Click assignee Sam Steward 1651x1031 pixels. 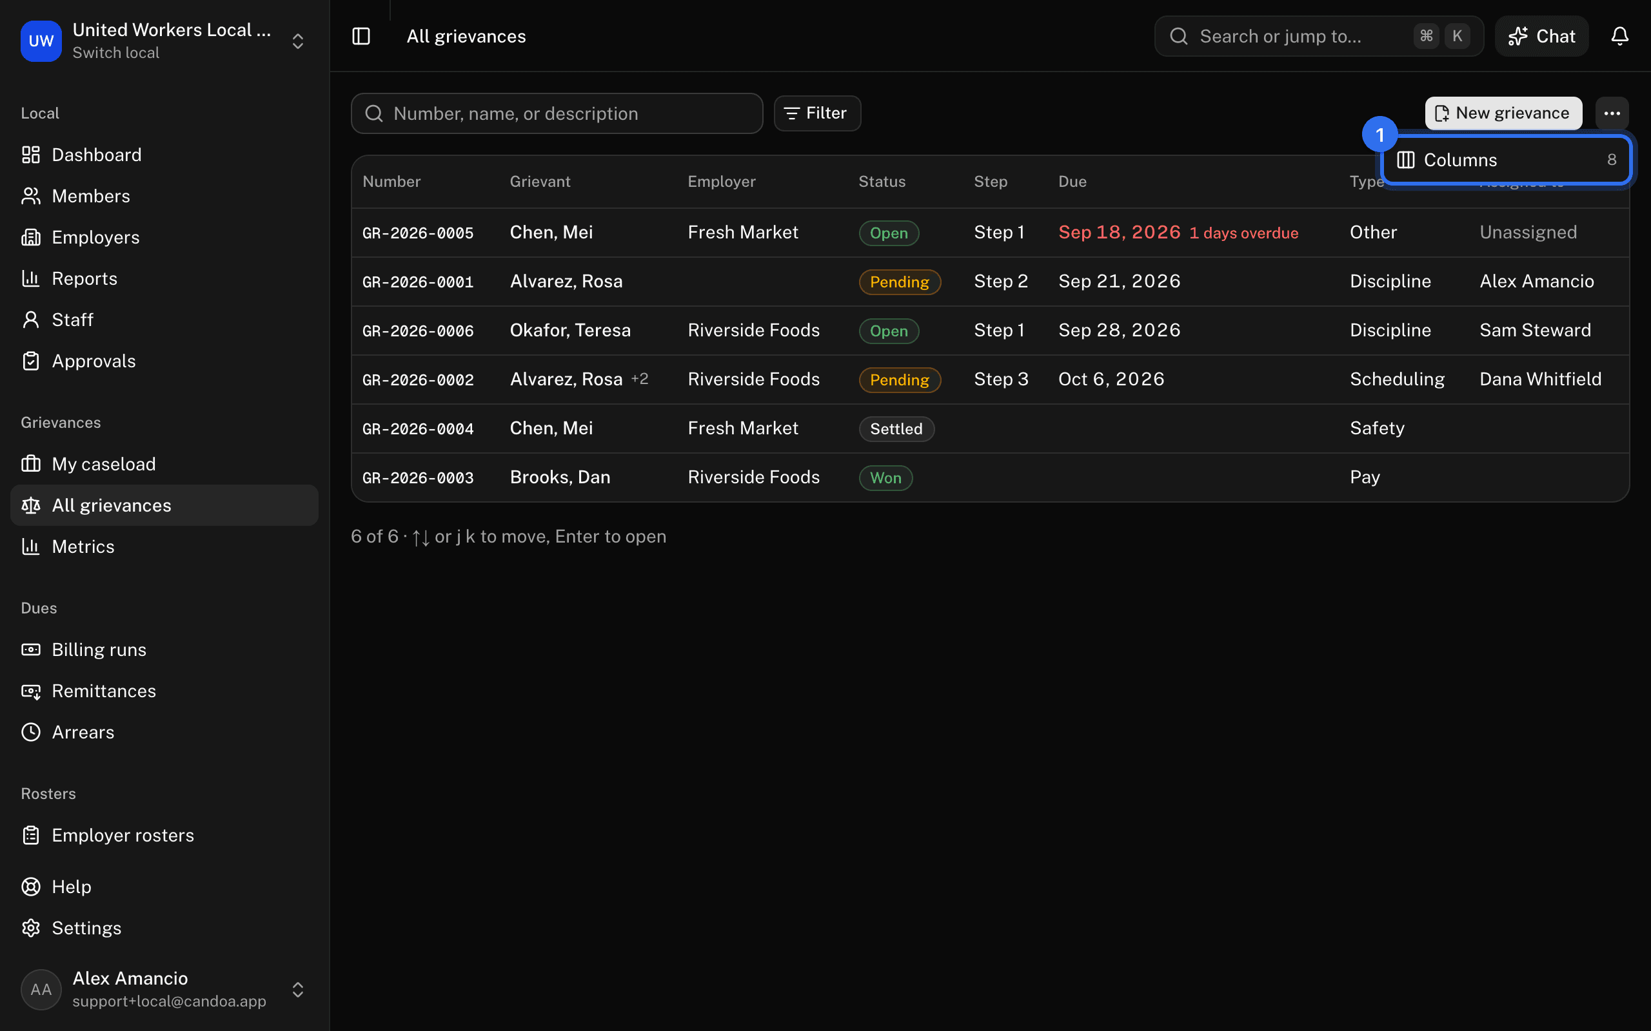coord(1534,330)
